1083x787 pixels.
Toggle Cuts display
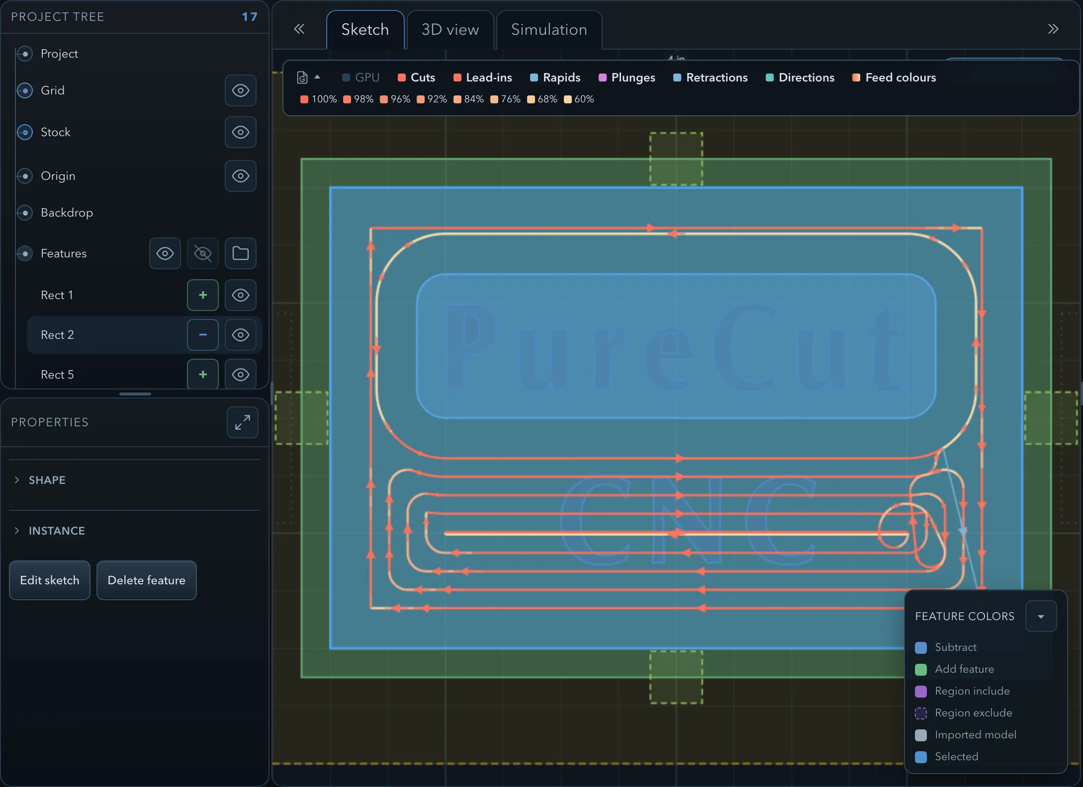417,78
